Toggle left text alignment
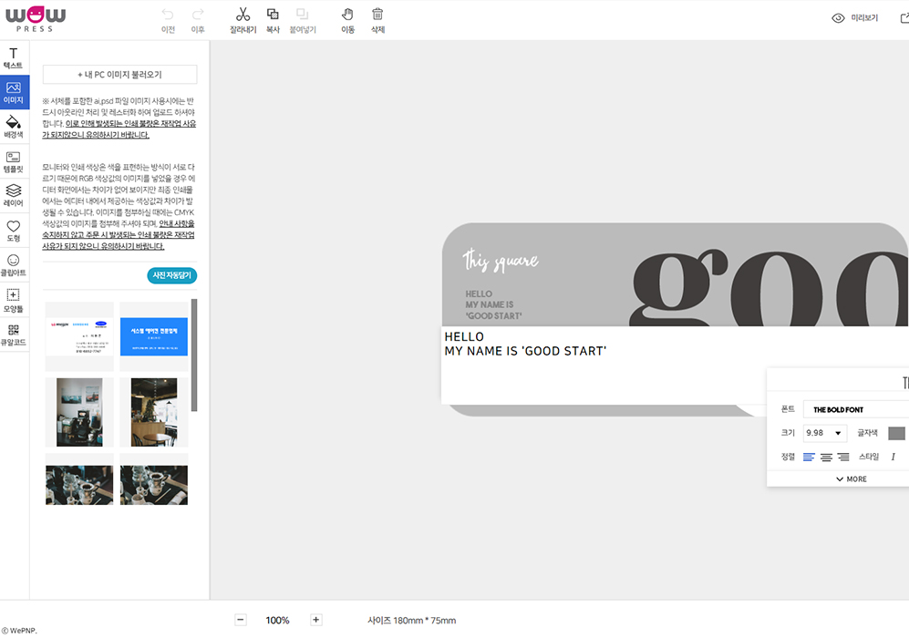The width and height of the screenshot is (909, 638). tap(809, 457)
